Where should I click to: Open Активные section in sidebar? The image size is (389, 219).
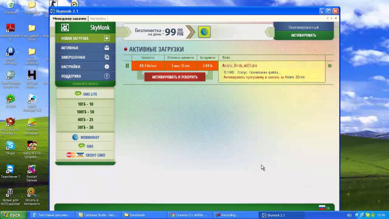pos(85,48)
